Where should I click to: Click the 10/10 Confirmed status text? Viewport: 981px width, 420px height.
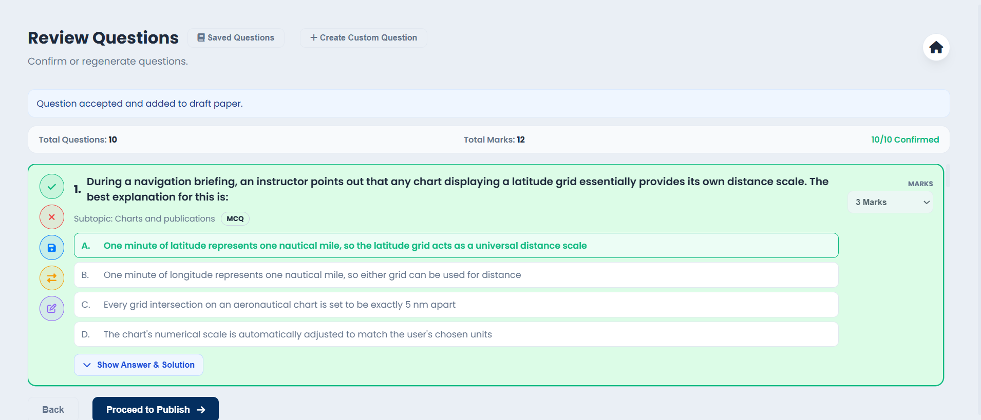904,140
